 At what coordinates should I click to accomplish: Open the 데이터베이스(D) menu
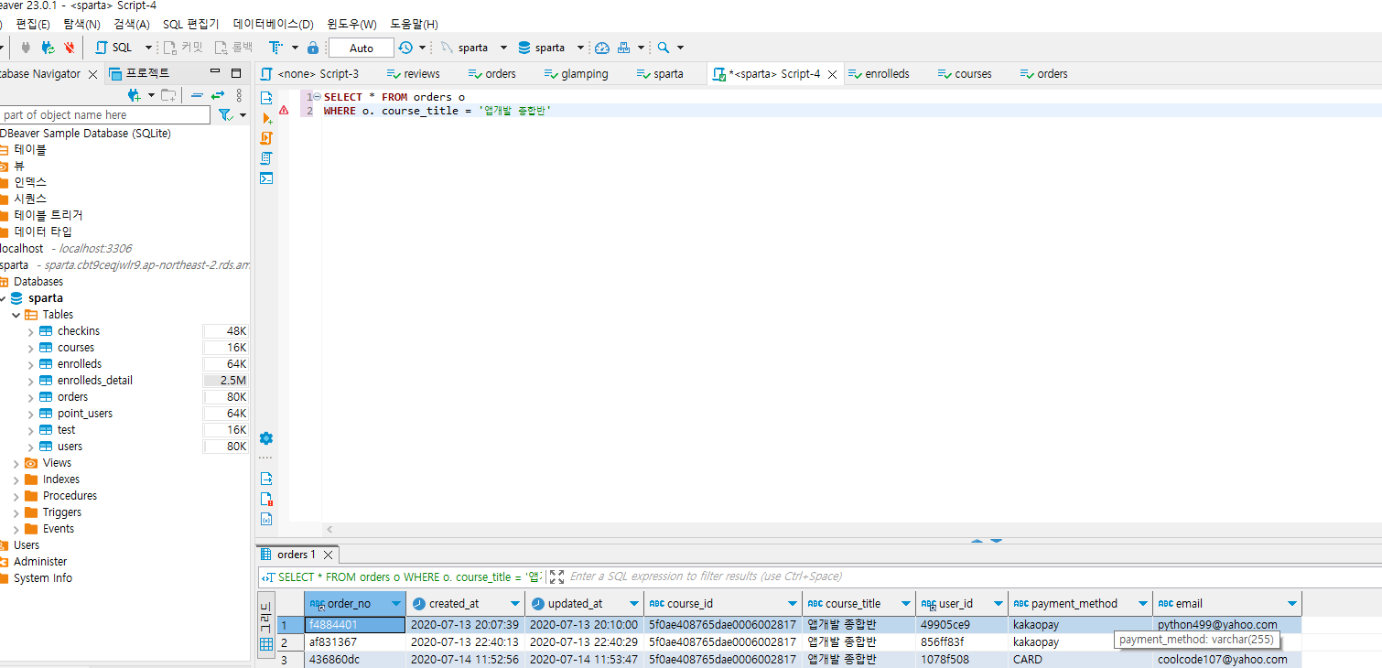click(274, 24)
